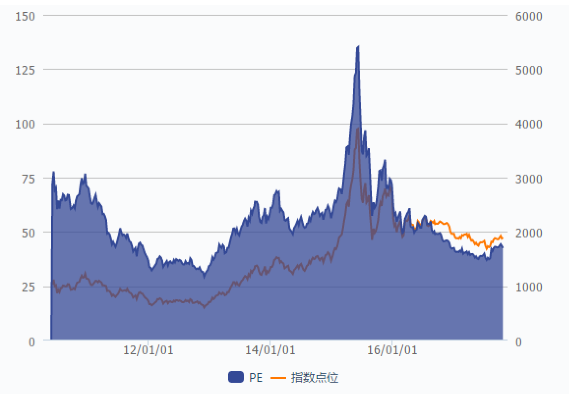
Task: Click the 150 label on left axis
Action: [25, 16]
